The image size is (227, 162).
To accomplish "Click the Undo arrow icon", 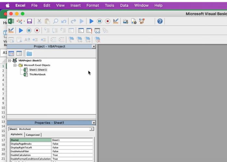I will (64, 21).
